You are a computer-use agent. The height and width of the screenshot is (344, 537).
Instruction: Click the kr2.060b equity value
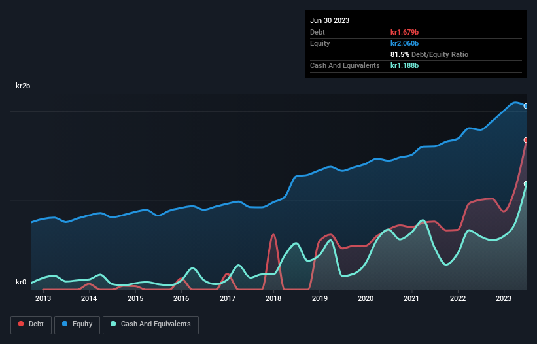(404, 43)
